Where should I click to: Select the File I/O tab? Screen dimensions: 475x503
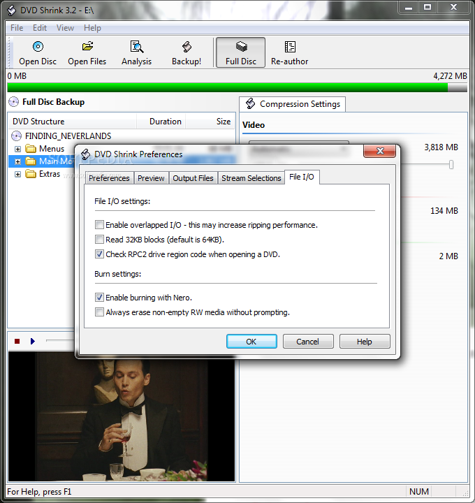[302, 177]
